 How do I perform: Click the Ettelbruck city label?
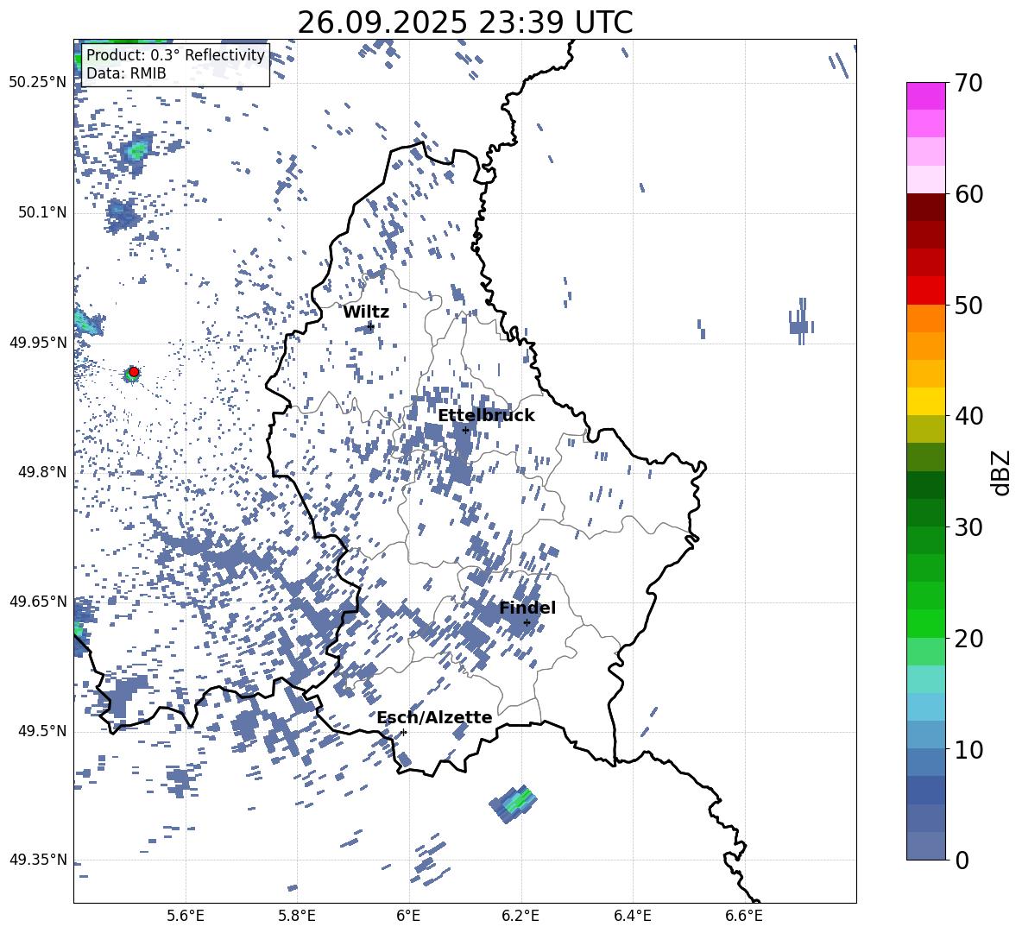point(486,416)
